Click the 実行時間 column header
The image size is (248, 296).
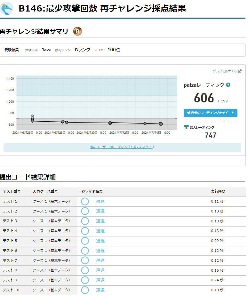pyautogui.click(x=218, y=191)
